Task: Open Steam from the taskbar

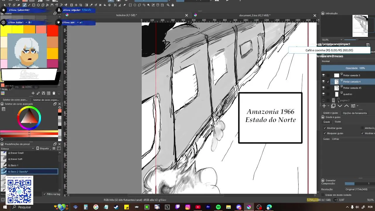Action: coord(116,207)
